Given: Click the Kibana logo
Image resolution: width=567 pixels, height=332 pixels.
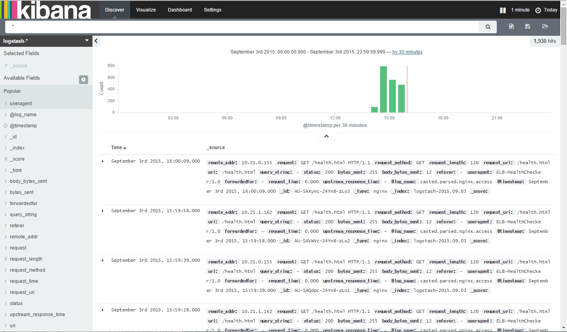Looking at the screenshot, I should [46, 10].
